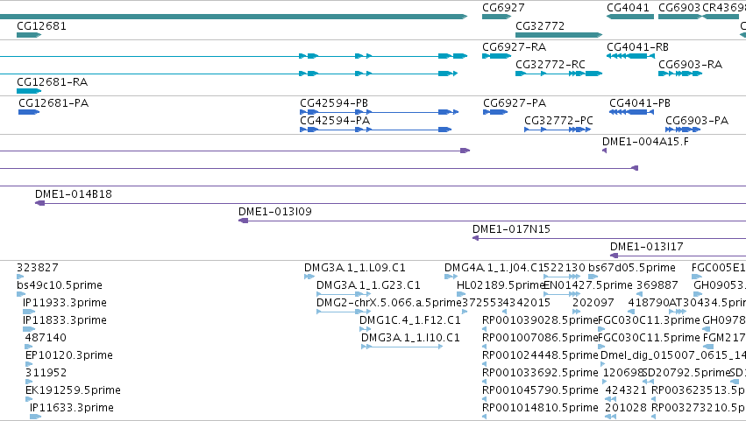Select protein CG12681-PA
The width and height of the screenshot is (746, 421).
29,112
